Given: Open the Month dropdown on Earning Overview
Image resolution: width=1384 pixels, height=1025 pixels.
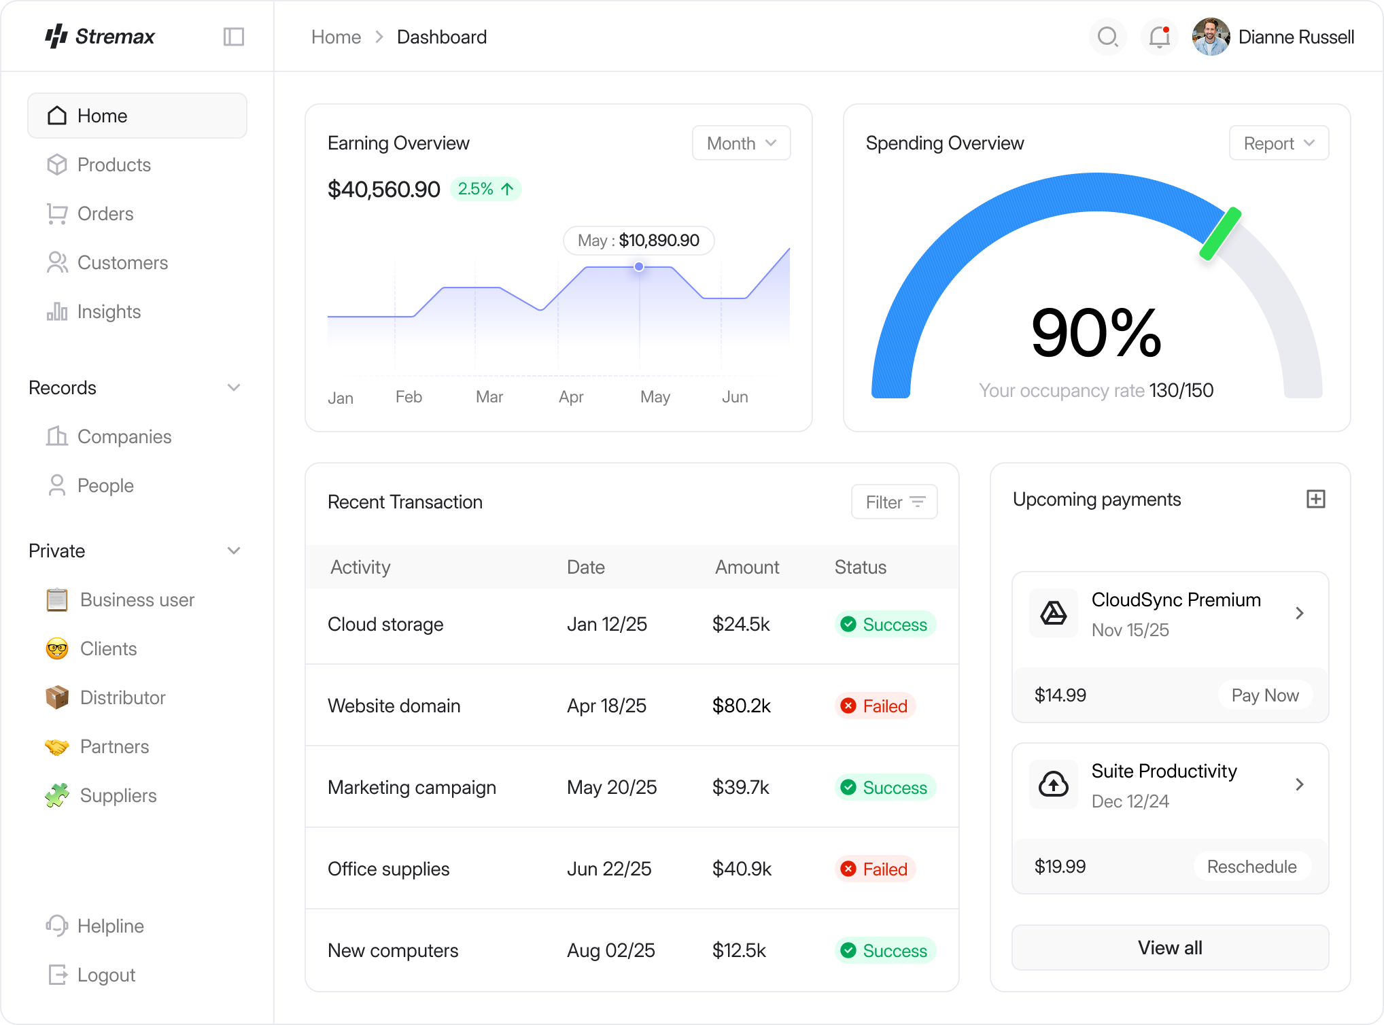Looking at the screenshot, I should (x=740, y=143).
